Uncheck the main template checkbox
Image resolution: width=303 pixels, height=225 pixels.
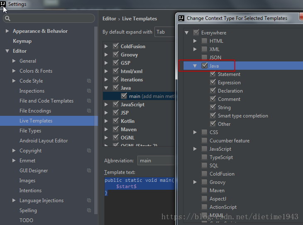[x=124, y=96]
